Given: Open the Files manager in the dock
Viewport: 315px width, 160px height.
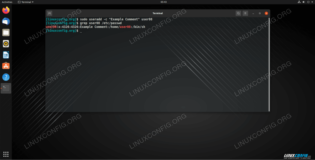Looking at the screenshot, I should (x=6, y=33).
